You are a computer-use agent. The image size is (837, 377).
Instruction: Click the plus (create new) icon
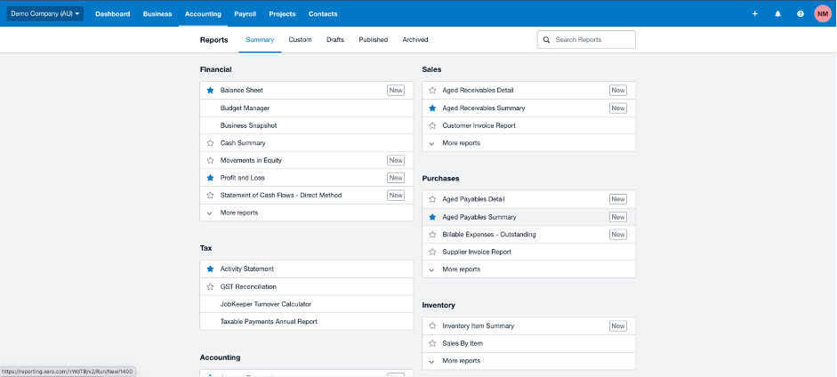click(x=754, y=14)
